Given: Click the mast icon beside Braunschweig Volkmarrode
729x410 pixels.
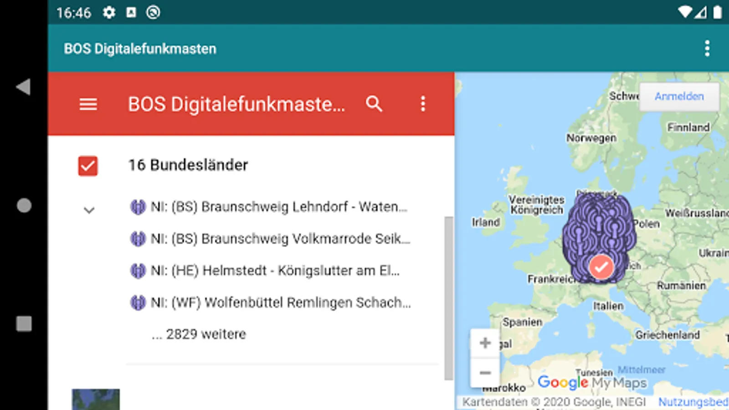Looking at the screenshot, I should tap(138, 239).
